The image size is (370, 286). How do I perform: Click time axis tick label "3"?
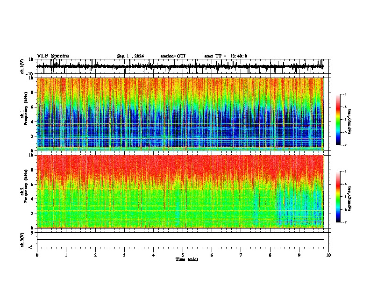124,255
